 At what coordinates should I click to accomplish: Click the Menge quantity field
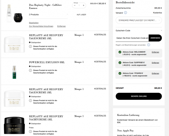[x=79, y=5]
